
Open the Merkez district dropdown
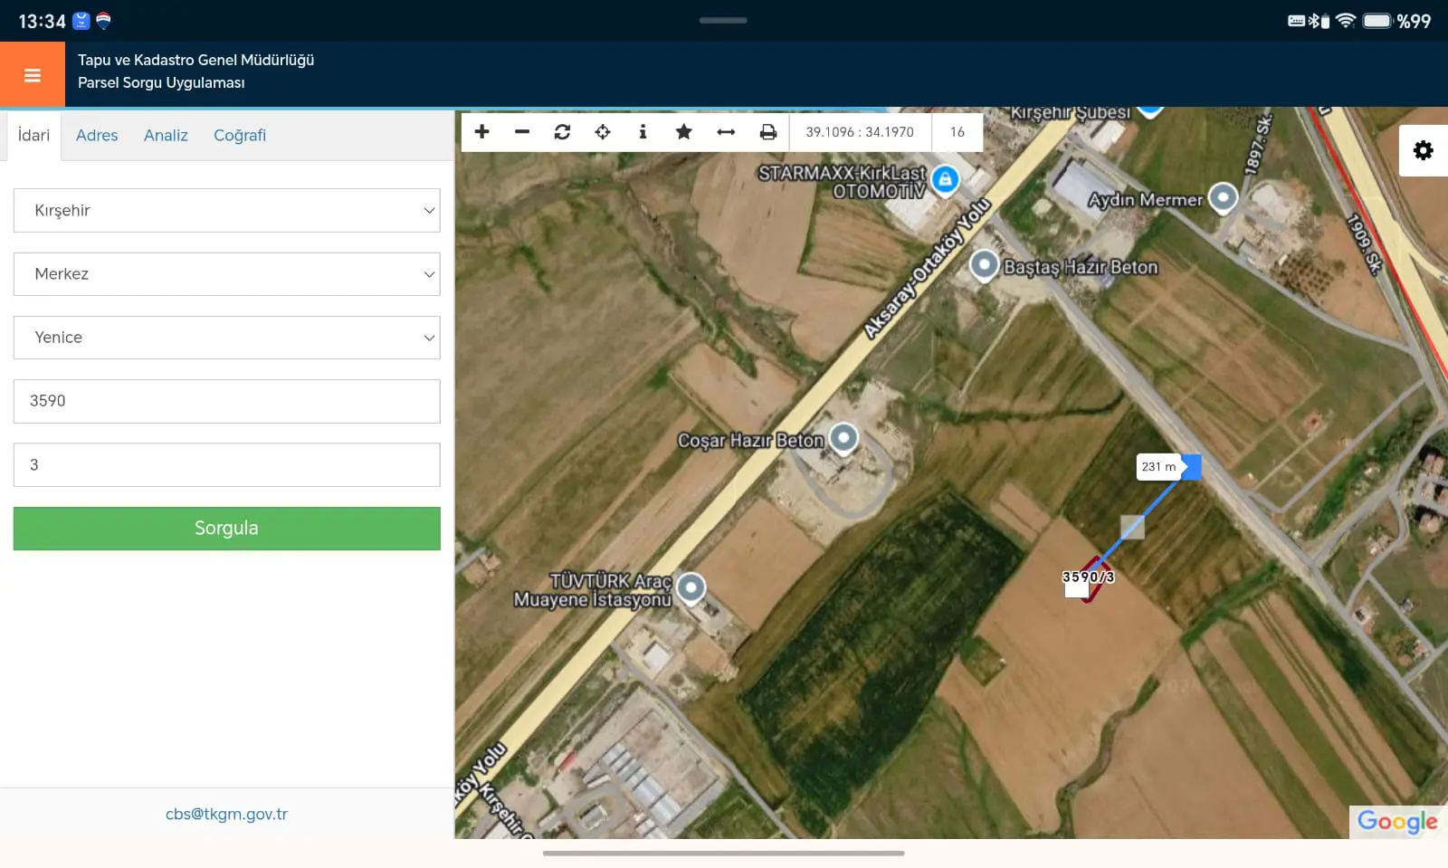coord(227,274)
